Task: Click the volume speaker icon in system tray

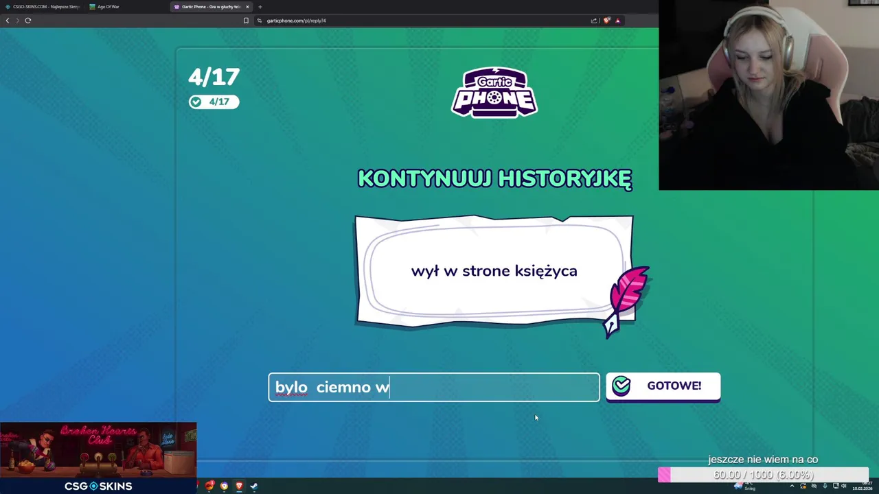Action: point(843,486)
